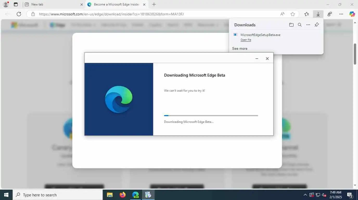Minimize the Edge Beta installer dialog
The image size is (358, 200).
[257, 59]
